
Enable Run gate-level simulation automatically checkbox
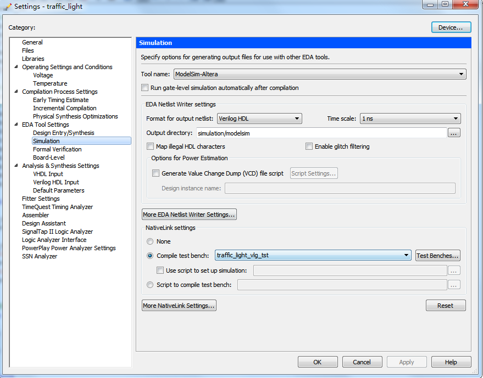click(x=145, y=88)
